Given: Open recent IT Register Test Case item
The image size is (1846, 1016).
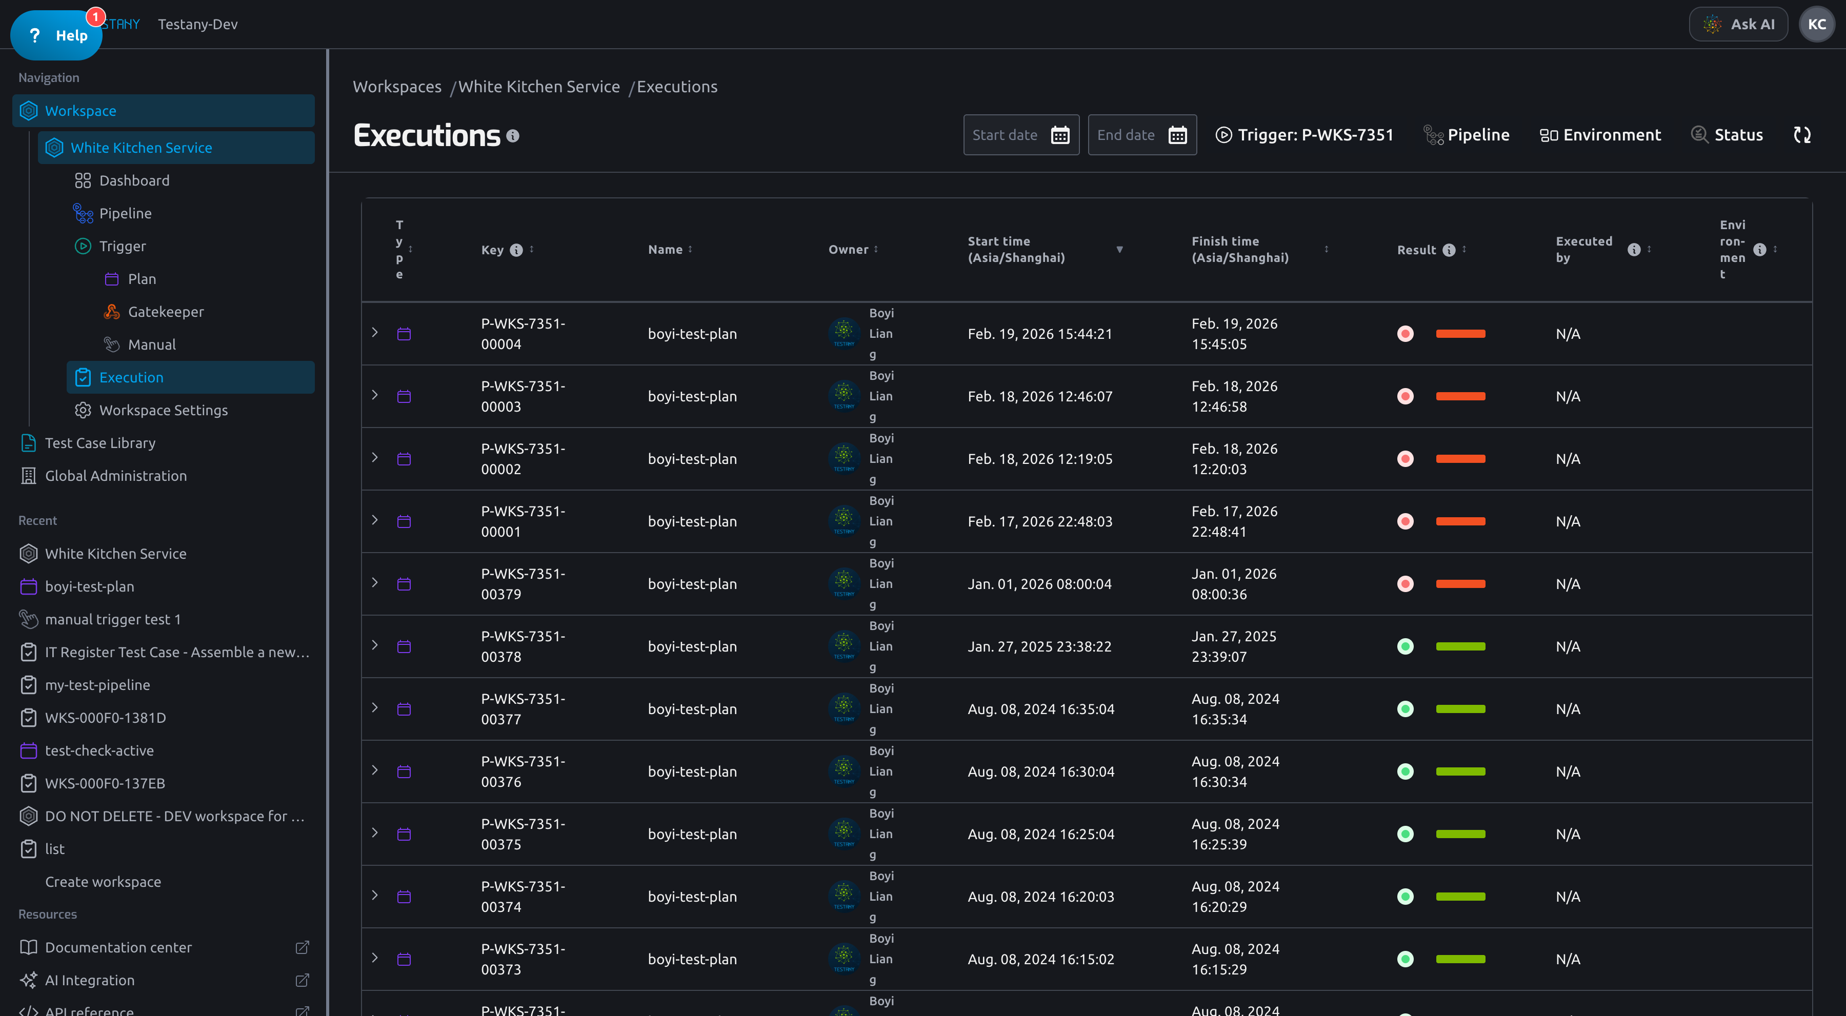Looking at the screenshot, I should click(177, 652).
